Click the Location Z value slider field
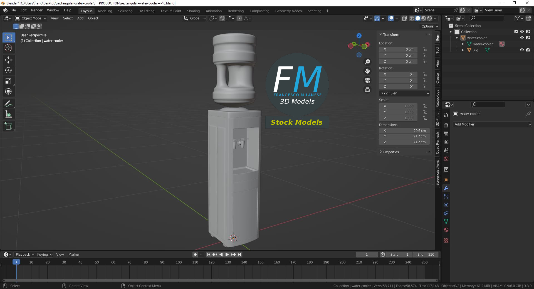Screen dimensions: 534x289 click(x=398, y=62)
